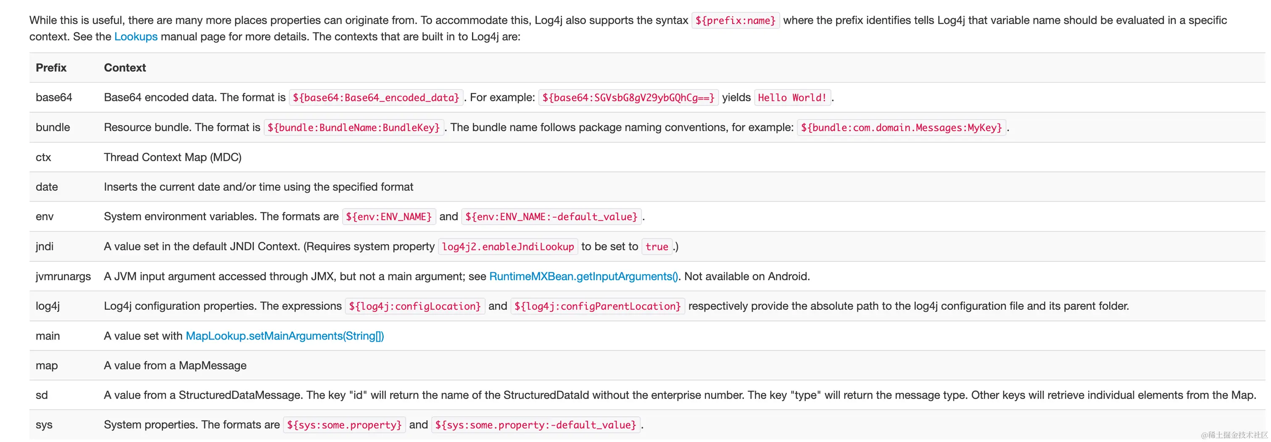1271x442 pixels.
Task: Click the ${env:ENV_NAME:-default_value} code snippet
Action: tap(551, 216)
